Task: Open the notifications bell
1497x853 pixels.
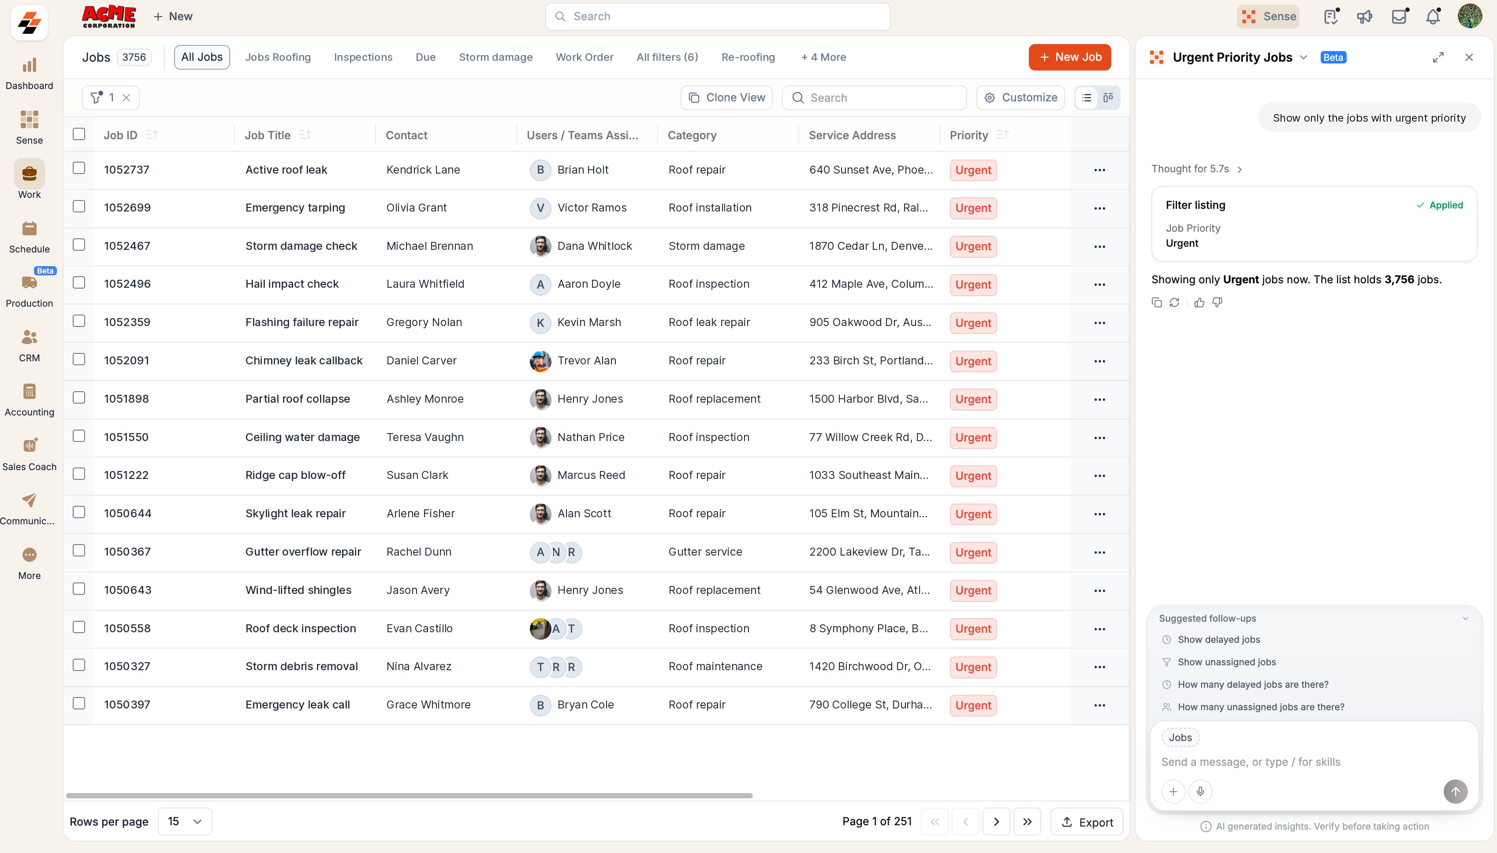Action: [1433, 16]
